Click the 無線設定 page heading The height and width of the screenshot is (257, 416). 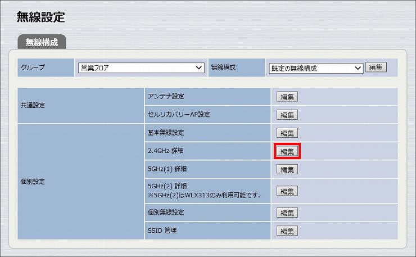click(41, 17)
